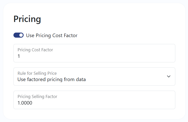This screenshot has height=122, width=188.
Task: Toggle the Use Pricing Cost Factor switch
Action: pyautogui.click(x=19, y=35)
